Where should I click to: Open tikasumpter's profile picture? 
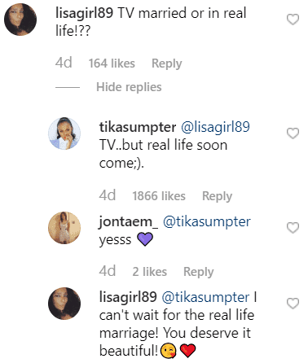pos(64,133)
